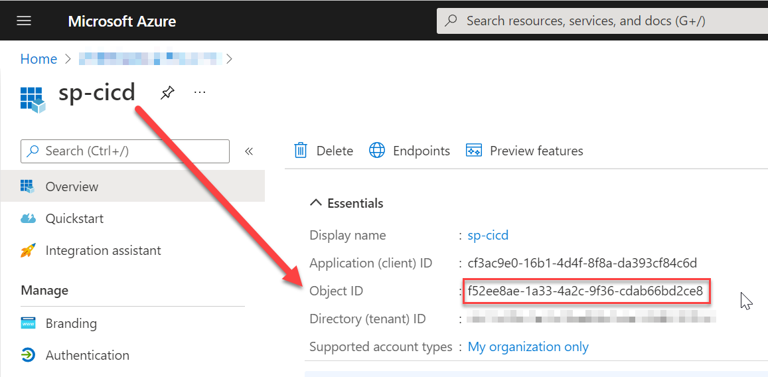Click the Directory (tenant) ID label

(368, 319)
